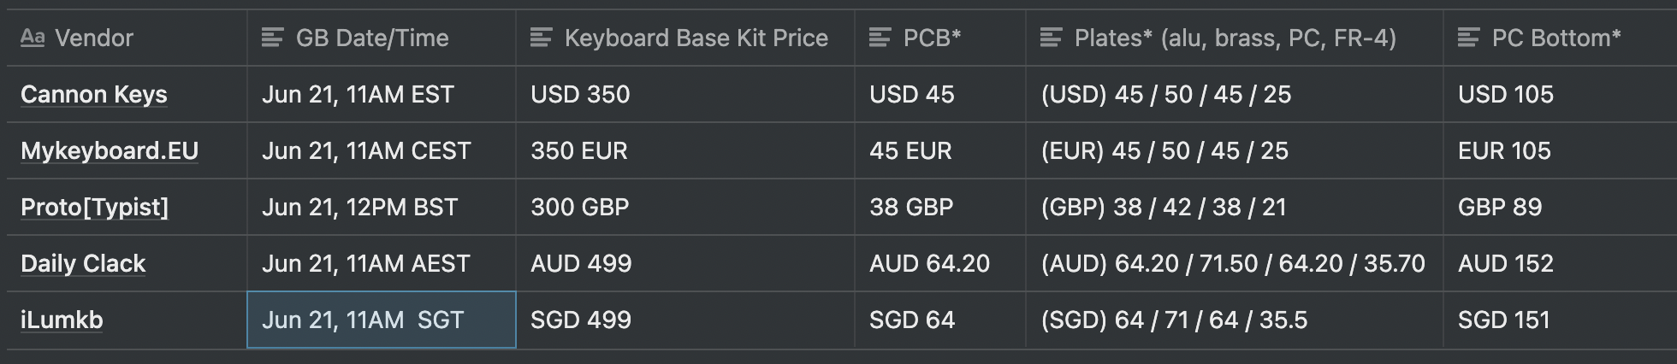This screenshot has height=364, width=1677.
Task: Open the Cannon Keys vendor page
Action: tap(94, 94)
